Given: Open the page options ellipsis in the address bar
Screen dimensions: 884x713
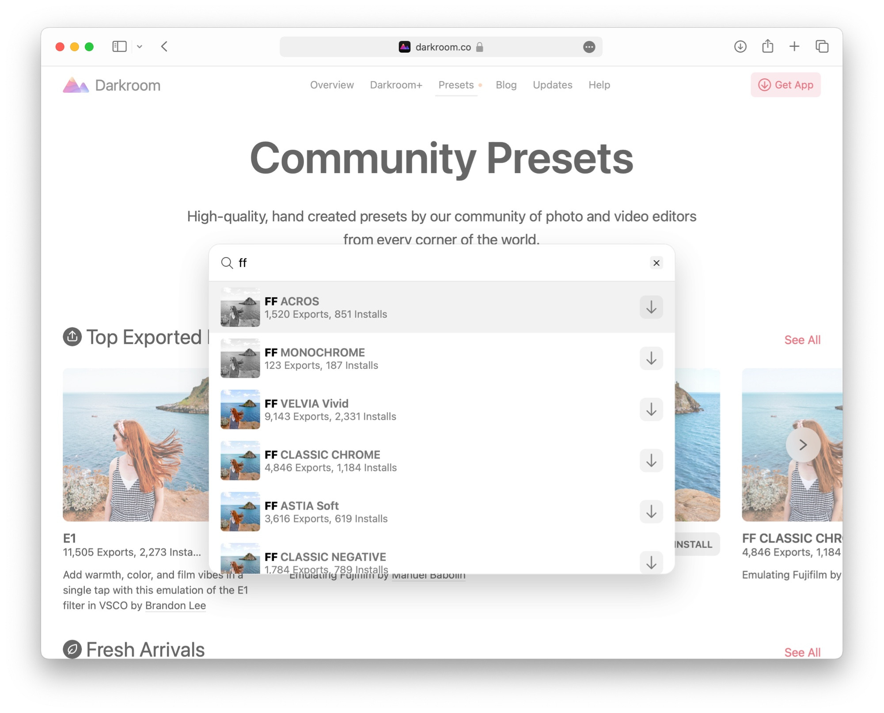Looking at the screenshot, I should pyautogui.click(x=589, y=47).
